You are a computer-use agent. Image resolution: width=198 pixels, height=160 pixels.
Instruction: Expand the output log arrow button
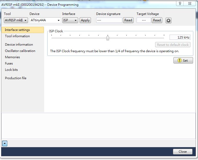[x=5, y=143]
